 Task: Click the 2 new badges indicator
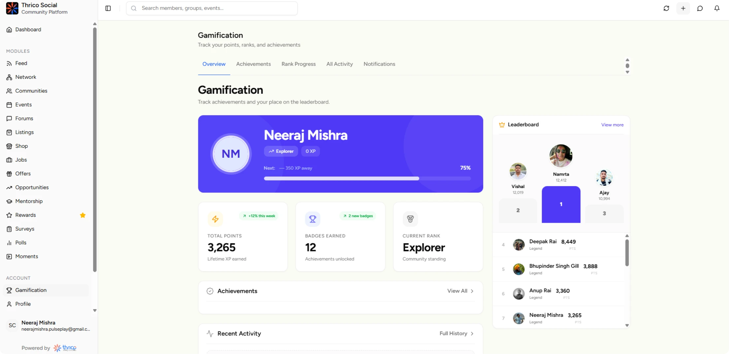358,216
